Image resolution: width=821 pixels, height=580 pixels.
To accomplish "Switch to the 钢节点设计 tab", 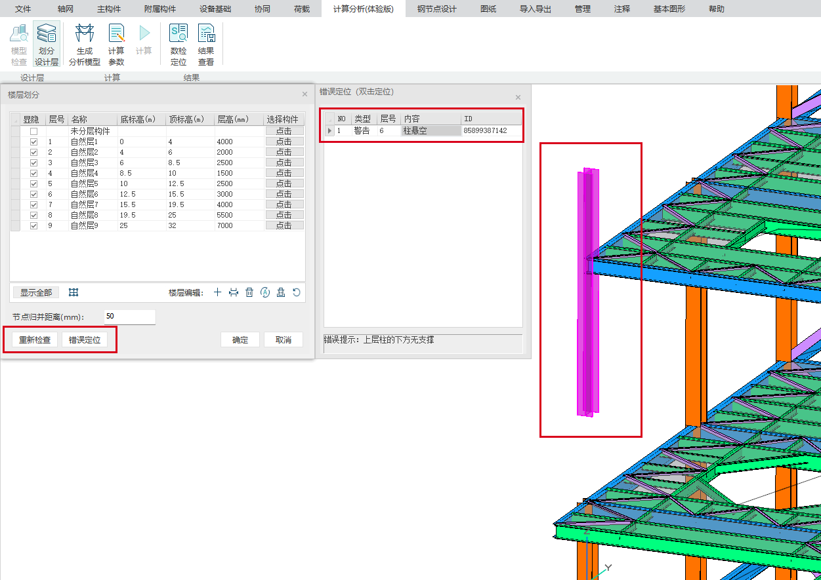I will pyautogui.click(x=436, y=9).
